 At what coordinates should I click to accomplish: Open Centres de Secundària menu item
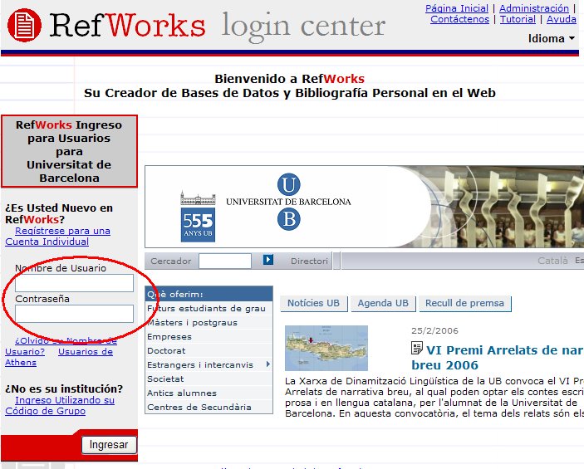[x=209, y=408]
